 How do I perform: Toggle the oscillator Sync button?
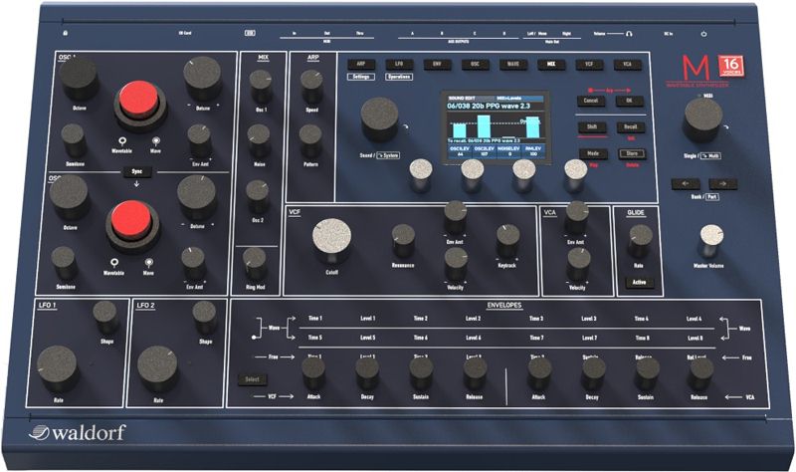136,171
